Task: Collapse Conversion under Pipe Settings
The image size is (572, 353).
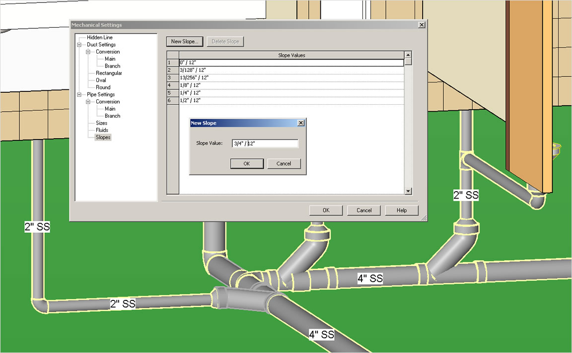Action: point(88,102)
